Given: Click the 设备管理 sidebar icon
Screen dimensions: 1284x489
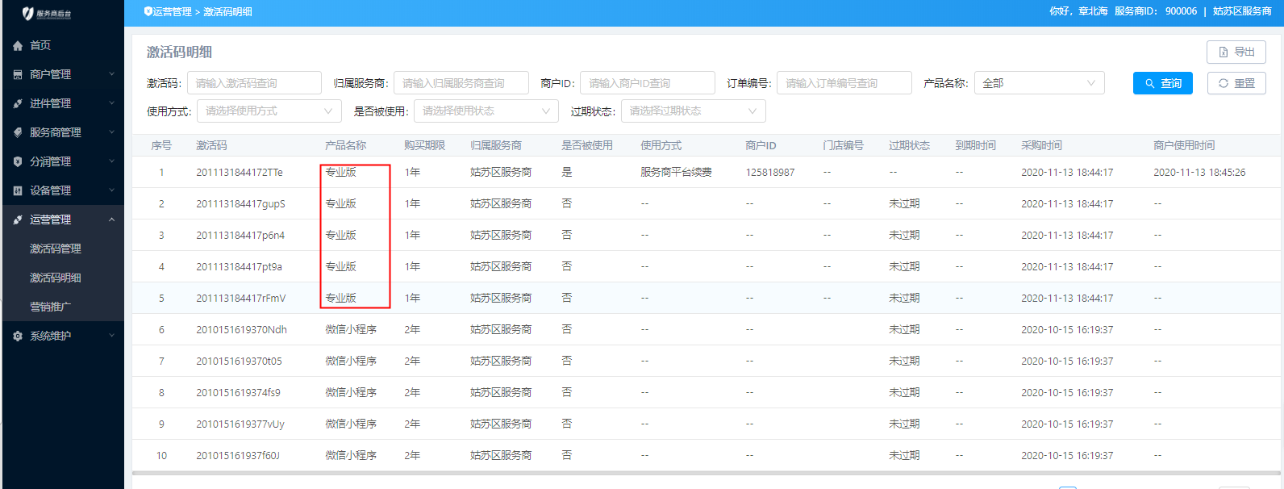Looking at the screenshot, I should 18,191.
